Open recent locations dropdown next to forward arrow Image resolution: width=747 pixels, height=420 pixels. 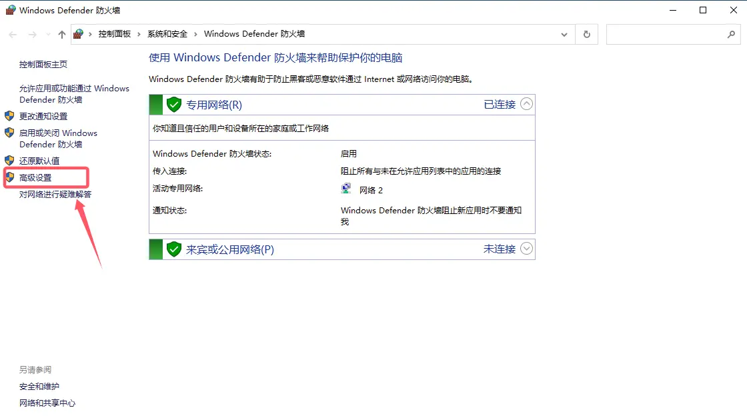coord(48,34)
